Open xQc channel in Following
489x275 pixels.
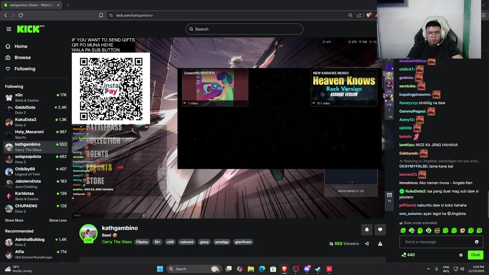point(36,97)
